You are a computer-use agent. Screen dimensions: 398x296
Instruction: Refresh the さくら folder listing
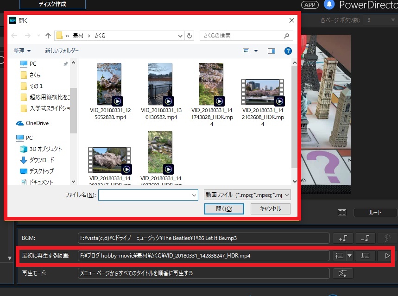[x=190, y=36]
